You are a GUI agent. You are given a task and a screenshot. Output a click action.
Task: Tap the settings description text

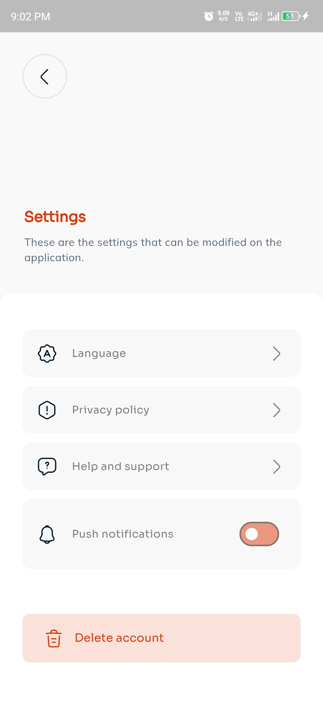point(153,250)
